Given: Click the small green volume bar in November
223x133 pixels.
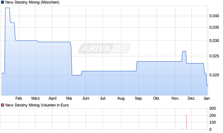Looking at the screenshot, I should [182, 129].
